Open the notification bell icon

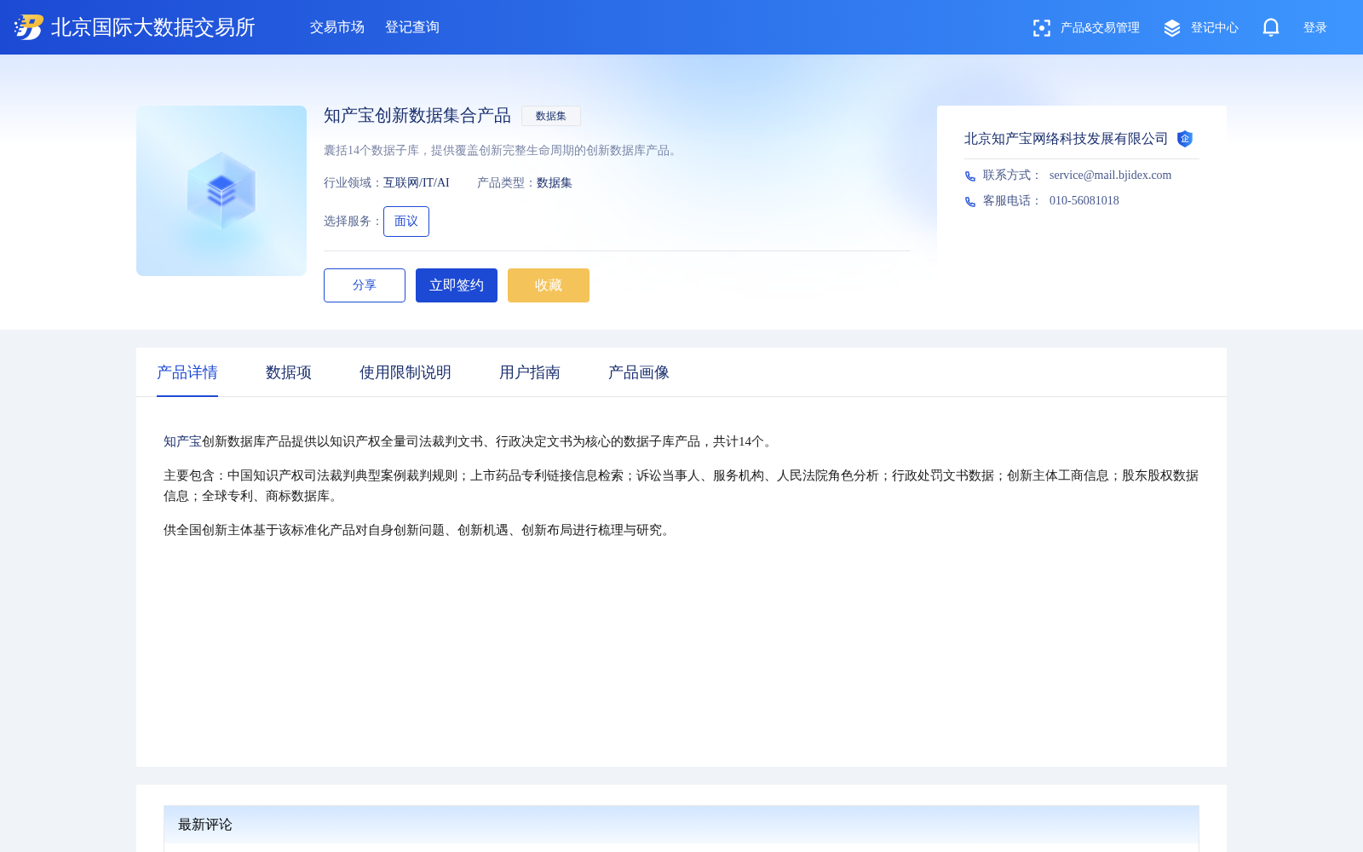point(1271,27)
